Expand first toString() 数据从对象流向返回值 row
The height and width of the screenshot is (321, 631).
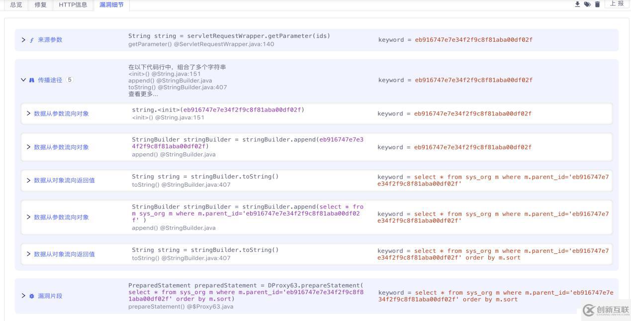[x=28, y=180]
